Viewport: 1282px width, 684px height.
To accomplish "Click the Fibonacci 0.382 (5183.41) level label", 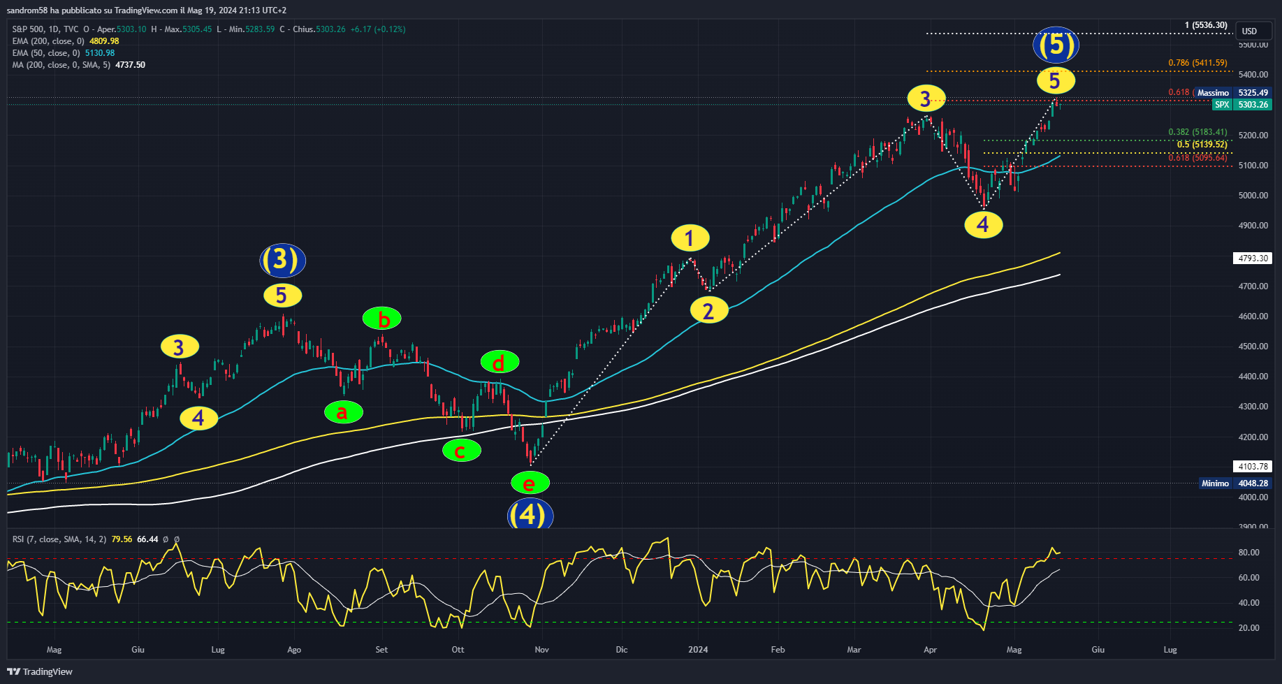I will click(1197, 132).
